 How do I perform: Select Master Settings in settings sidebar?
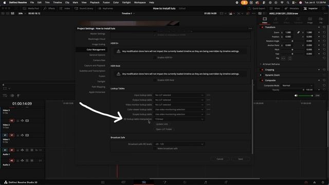(98, 34)
